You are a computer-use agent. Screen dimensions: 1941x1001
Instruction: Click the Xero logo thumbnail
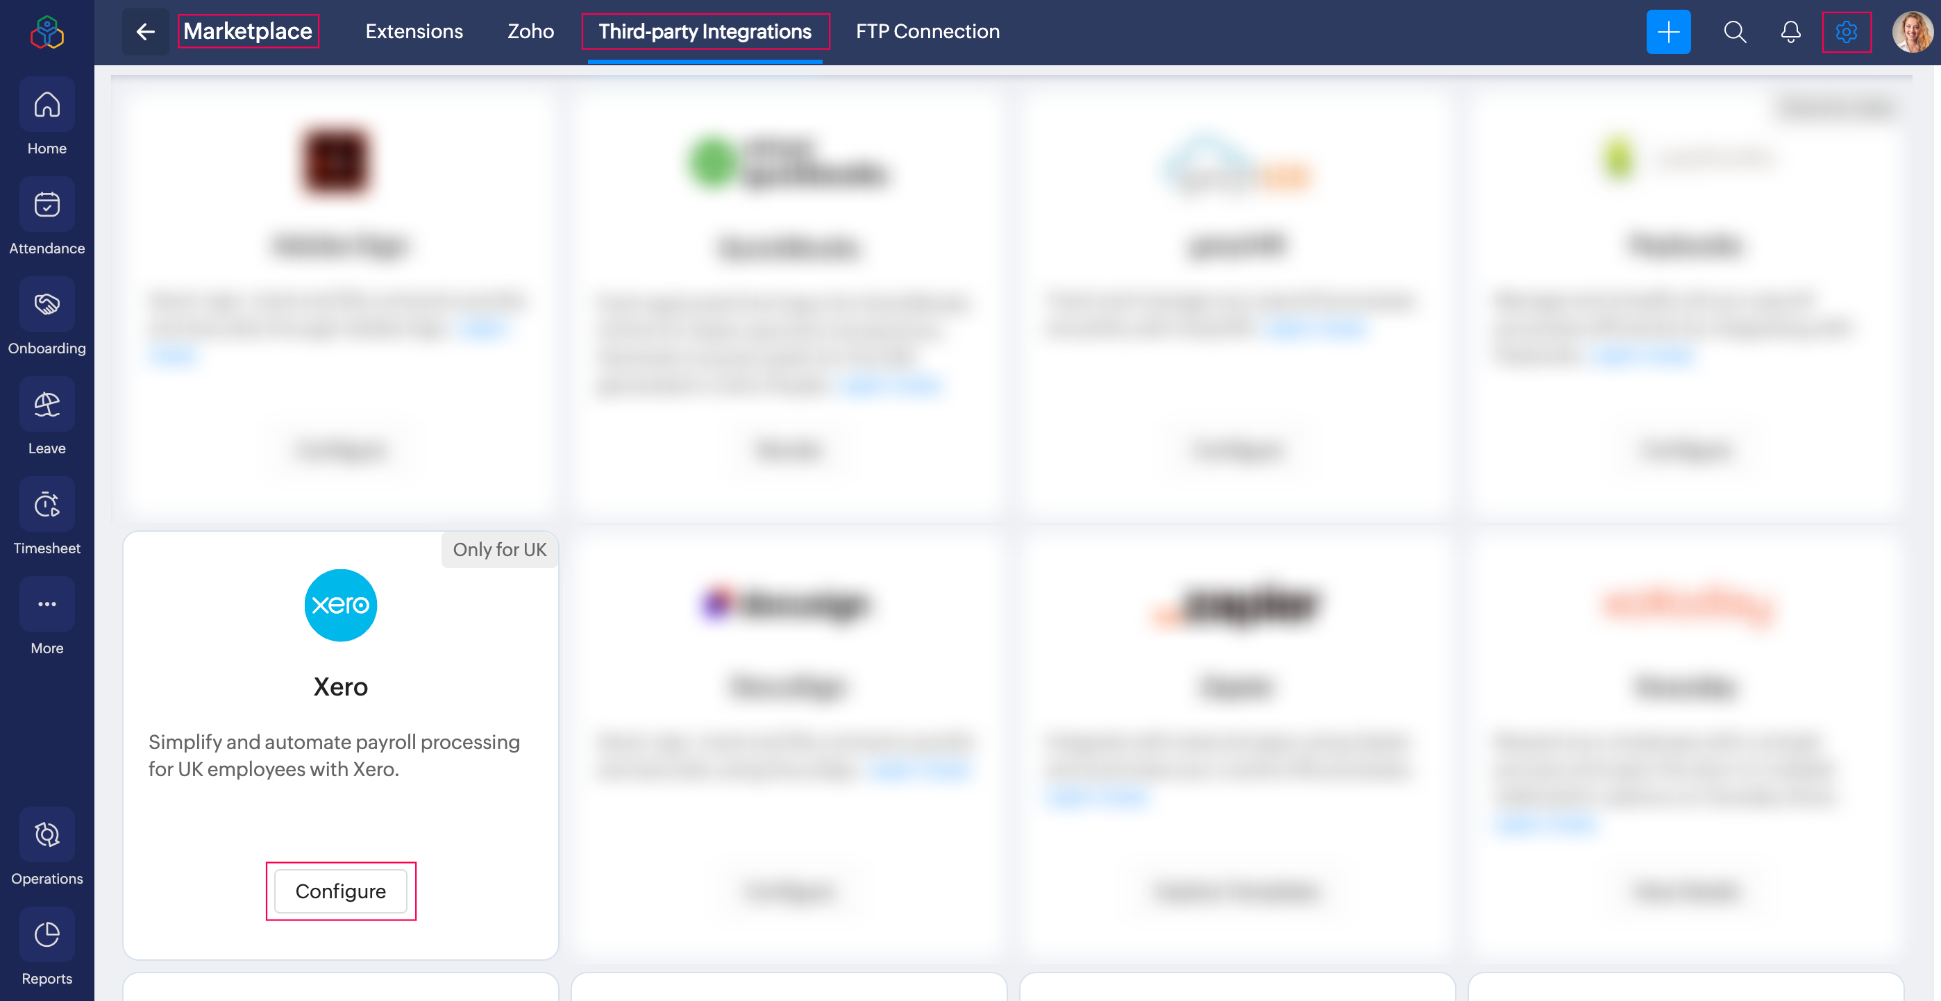(341, 605)
